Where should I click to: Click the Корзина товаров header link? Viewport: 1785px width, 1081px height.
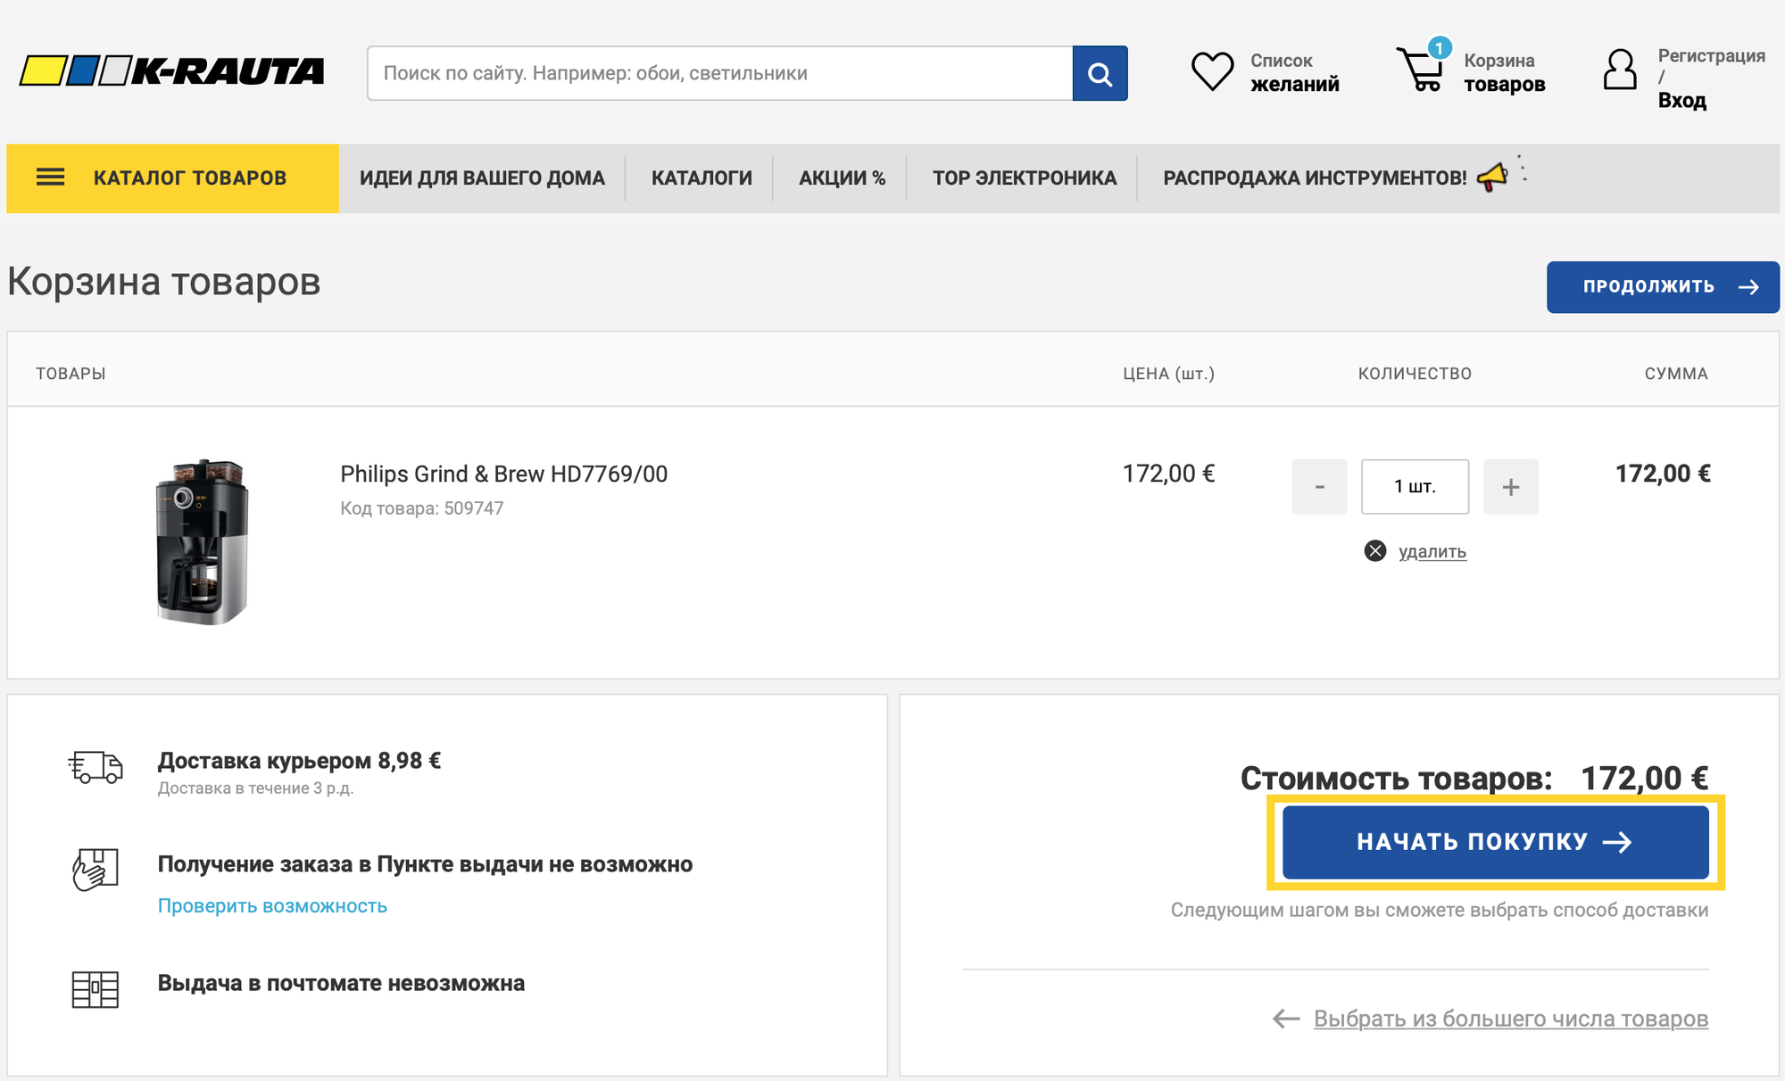point(1504,72)
